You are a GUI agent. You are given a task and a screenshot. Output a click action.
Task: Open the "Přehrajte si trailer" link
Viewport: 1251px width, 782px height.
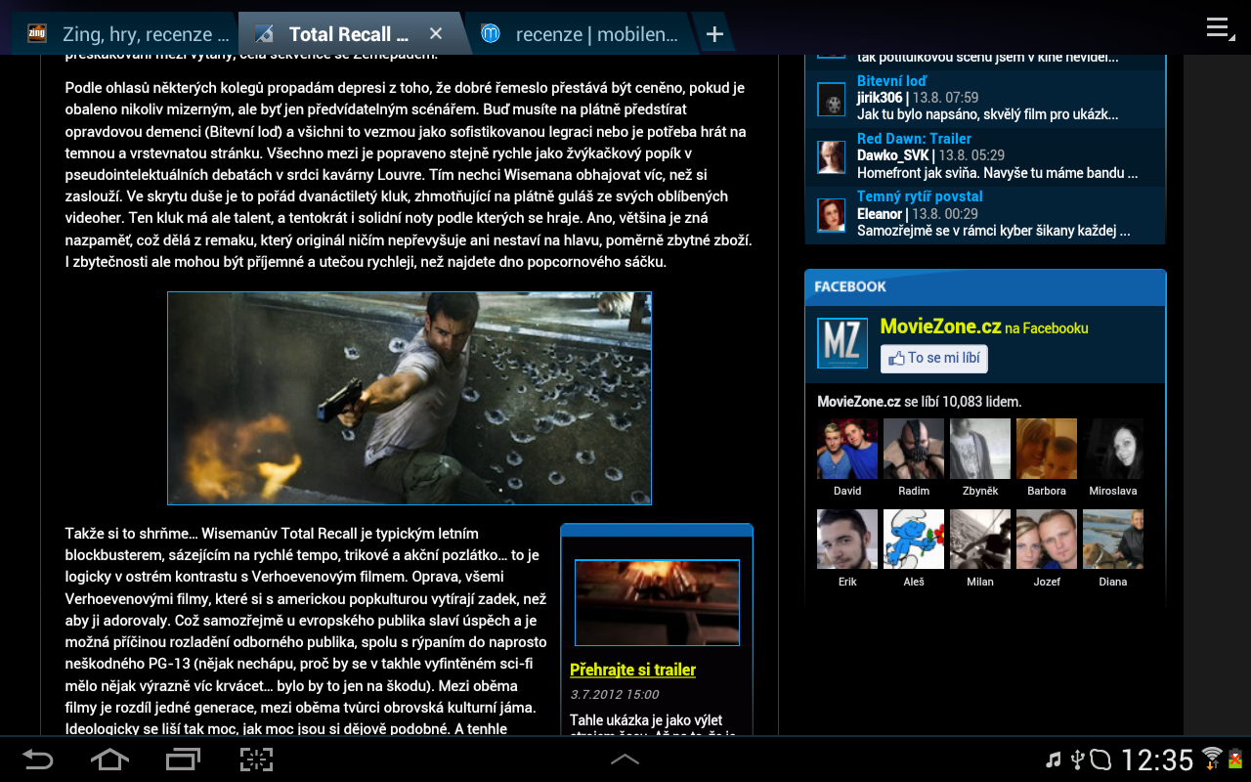pos(633,670)
